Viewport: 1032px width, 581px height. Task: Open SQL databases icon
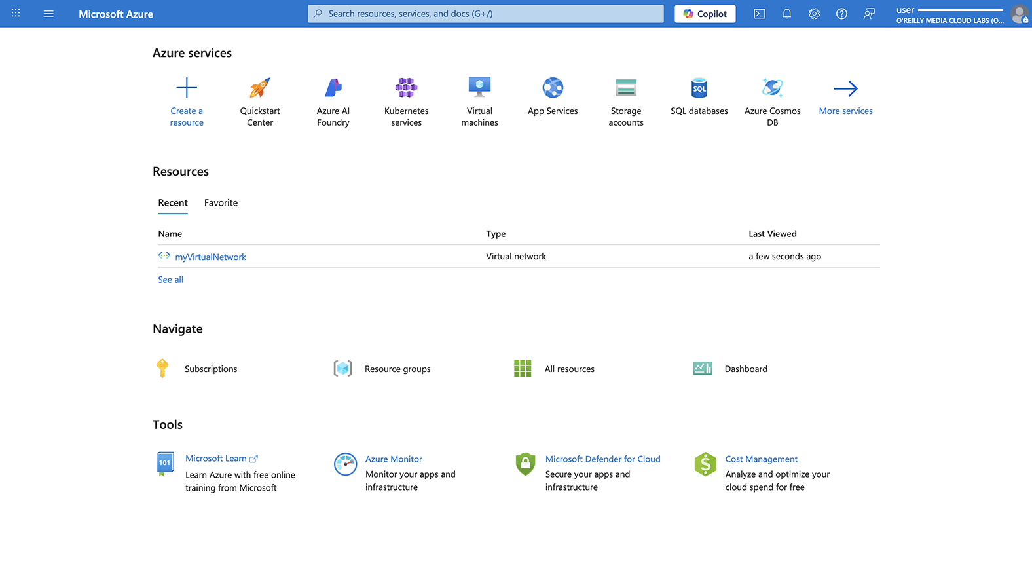[x=699, y=88]
